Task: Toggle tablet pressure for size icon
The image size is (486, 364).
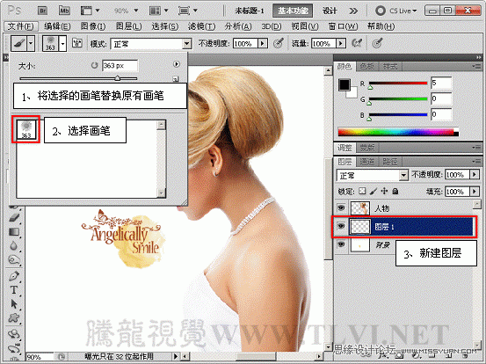Action: pos(377,43)
